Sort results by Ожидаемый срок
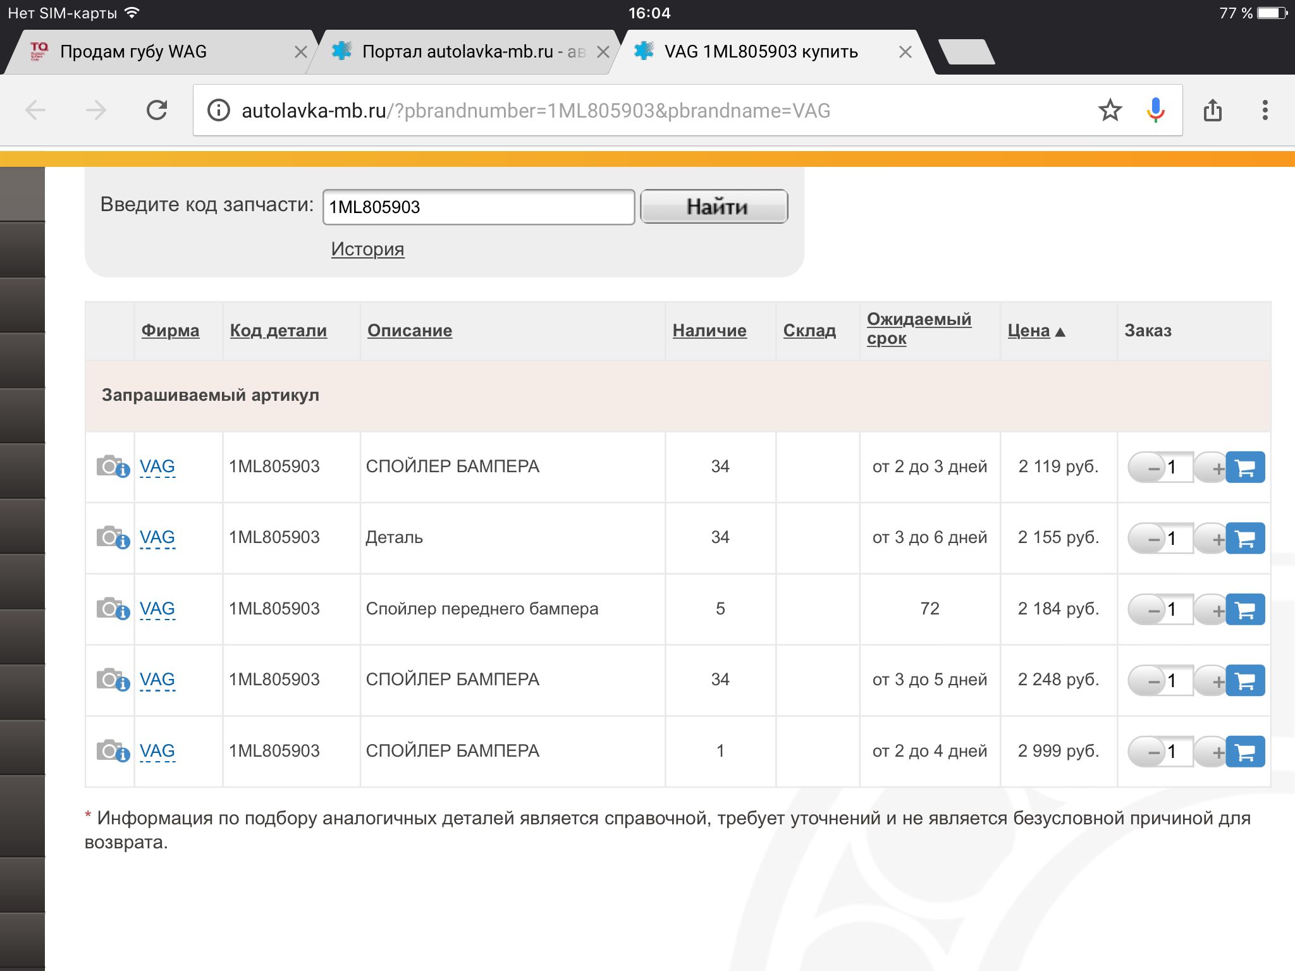 (918, 328)
